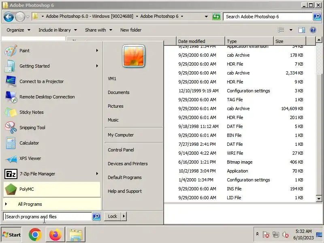Click the Search programs and files box

(47, 217)
